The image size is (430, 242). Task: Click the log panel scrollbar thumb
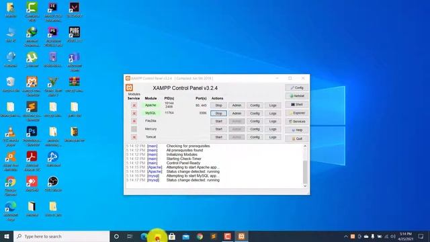(305, 172)
